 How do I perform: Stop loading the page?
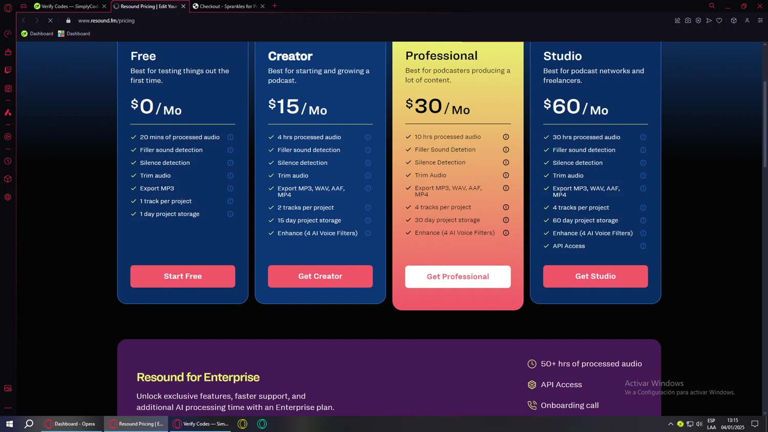(50, 20)
